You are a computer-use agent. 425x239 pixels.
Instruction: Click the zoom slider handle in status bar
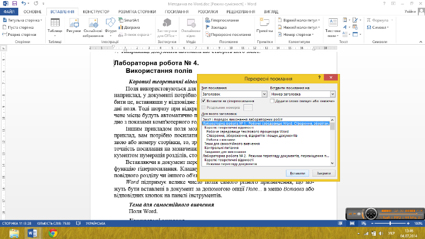click(x=390, y=224)
